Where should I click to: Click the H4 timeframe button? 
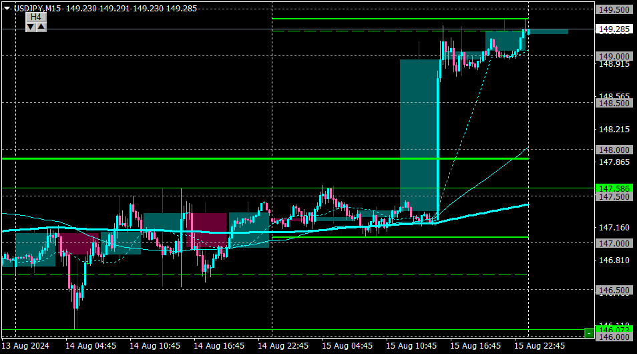coord(36,17)
